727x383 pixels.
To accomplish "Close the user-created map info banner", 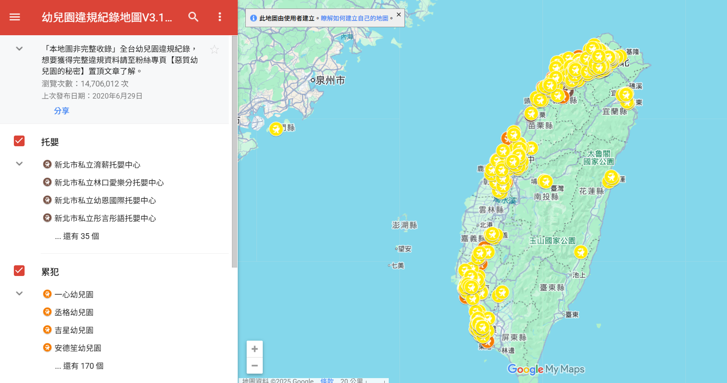I will pos(399,15).
